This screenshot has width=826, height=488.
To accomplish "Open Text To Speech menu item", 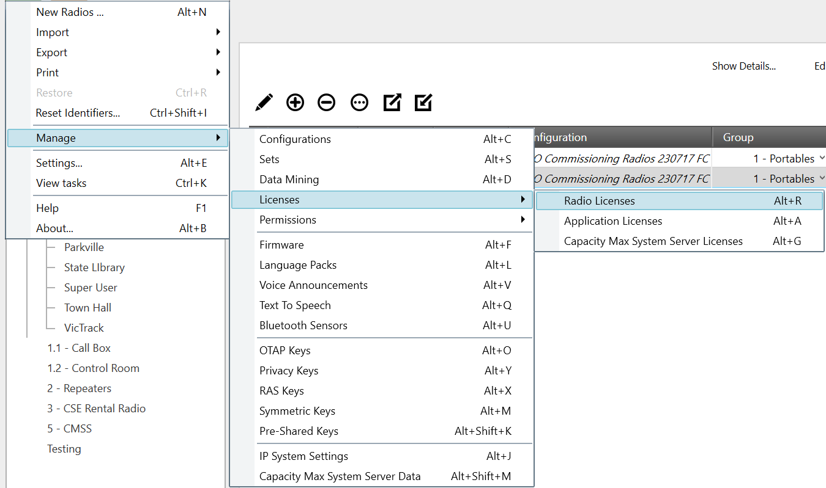I will 382,305.
